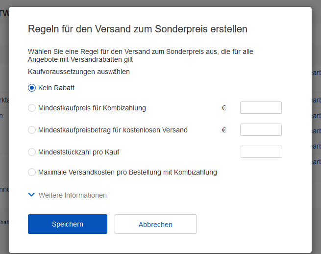Select the 'Kein Rabatt' radio button
The height and width of the screenshot is (254, 321).
[x=32, y=88]
